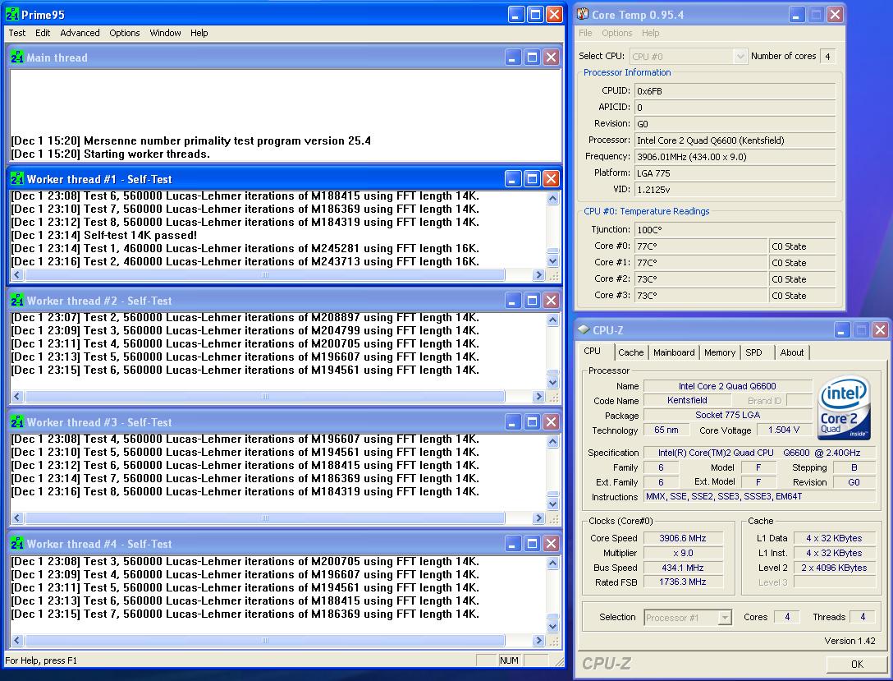Viewport: 893px width, 681px height.
Task: Open the Advanced menu in Prime95
Action: pyautogui.click(x=80, y=33)
